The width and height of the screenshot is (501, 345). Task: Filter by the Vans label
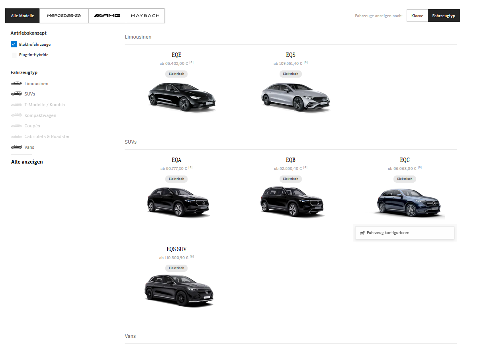tap(29, 147)
